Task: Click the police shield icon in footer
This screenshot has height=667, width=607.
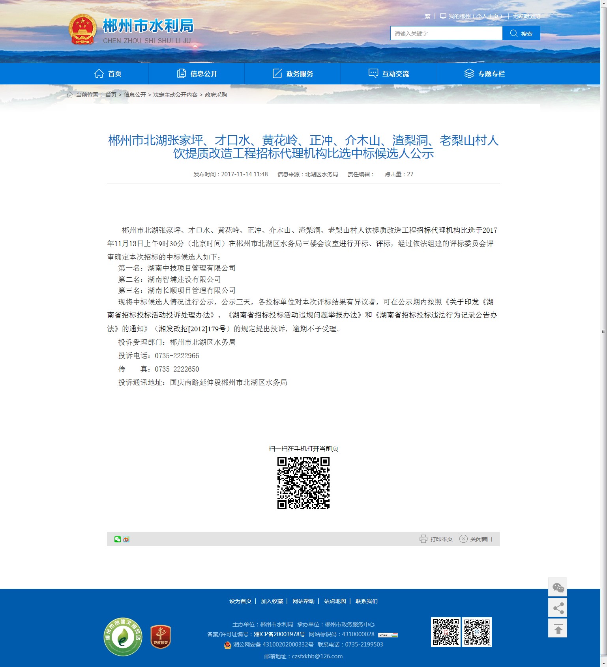Action: 228,645
